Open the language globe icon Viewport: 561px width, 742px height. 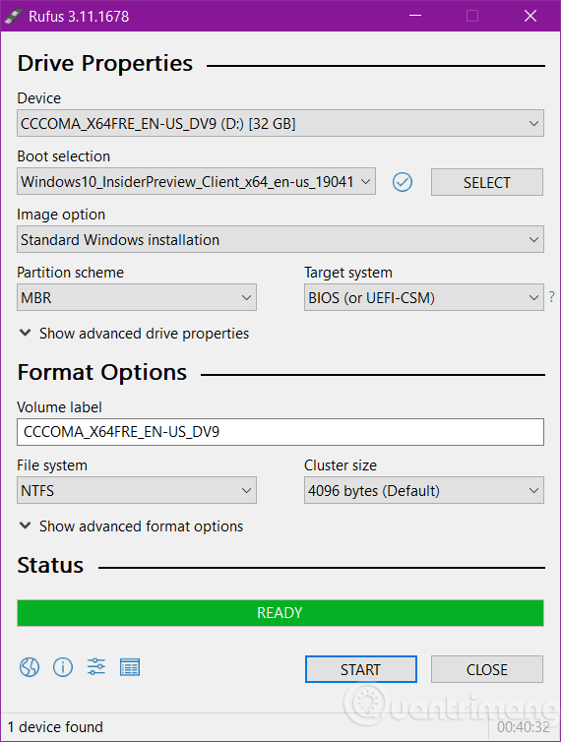[30, 667]
